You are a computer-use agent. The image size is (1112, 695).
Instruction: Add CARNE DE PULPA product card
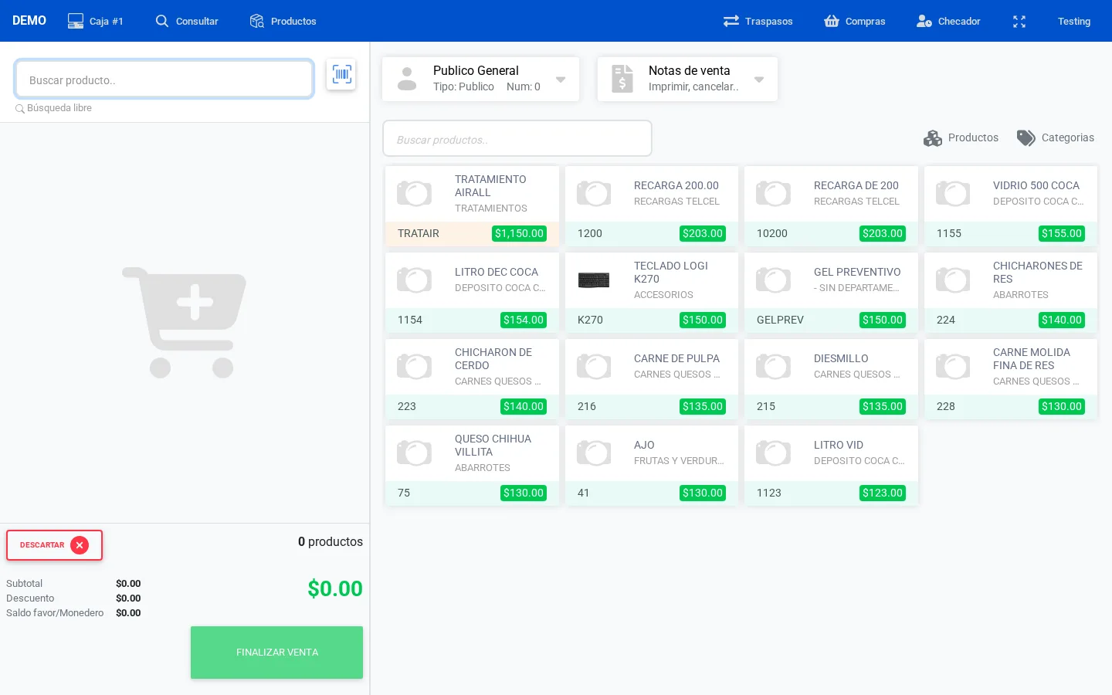[652, 379]
